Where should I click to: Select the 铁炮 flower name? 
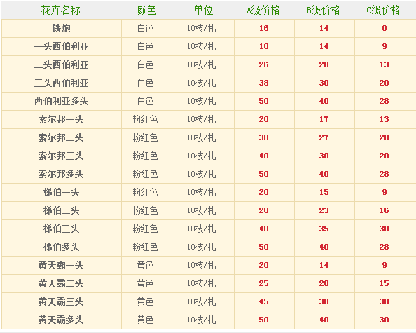[x=62, y=28]
